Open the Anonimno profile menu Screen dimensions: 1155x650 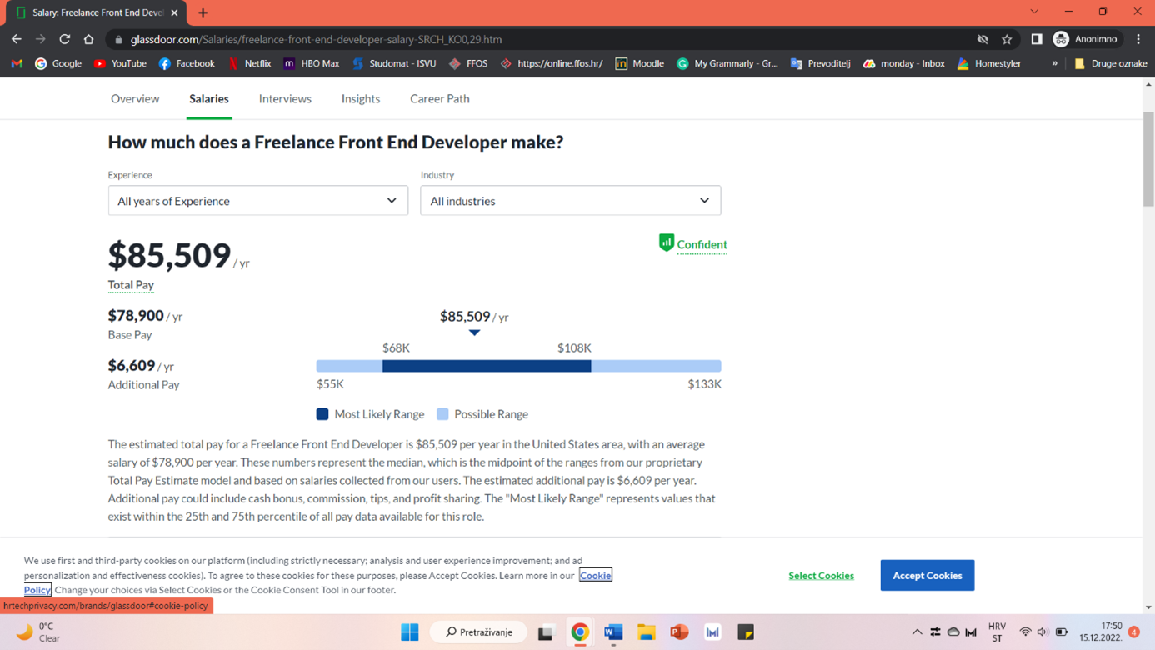tap(1086, 39)
